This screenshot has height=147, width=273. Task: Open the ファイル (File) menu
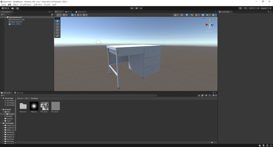(3, 5)
